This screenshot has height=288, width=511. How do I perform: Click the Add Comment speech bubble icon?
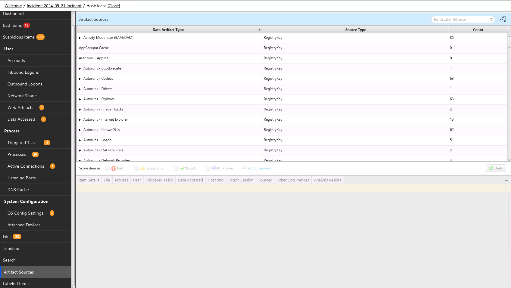click(245, 168)
